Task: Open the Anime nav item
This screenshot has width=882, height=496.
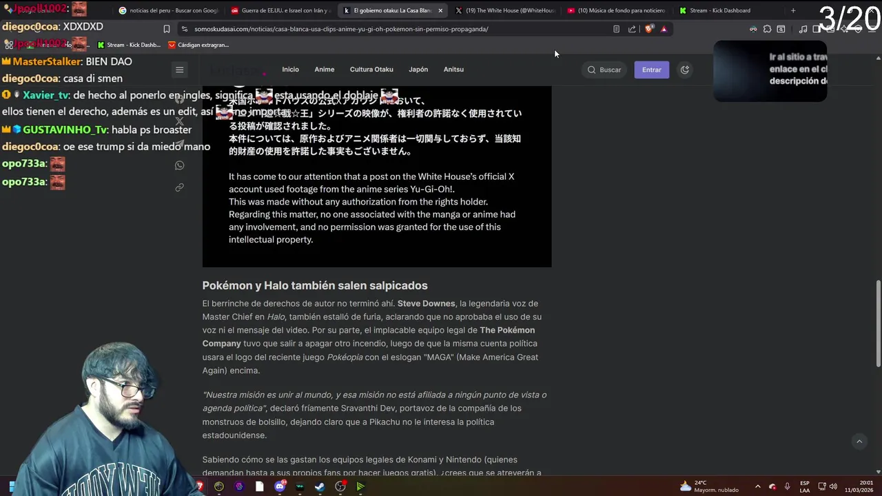Action: click(x=324, y=70)
